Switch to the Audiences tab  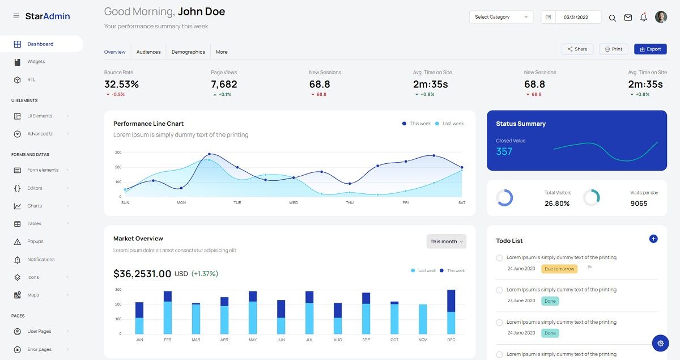point(148,52)
